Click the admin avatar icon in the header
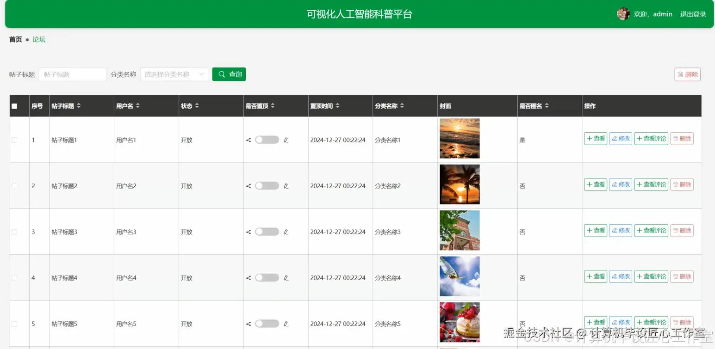The width and height of the screenshot is (715, 349). point(623,13)
